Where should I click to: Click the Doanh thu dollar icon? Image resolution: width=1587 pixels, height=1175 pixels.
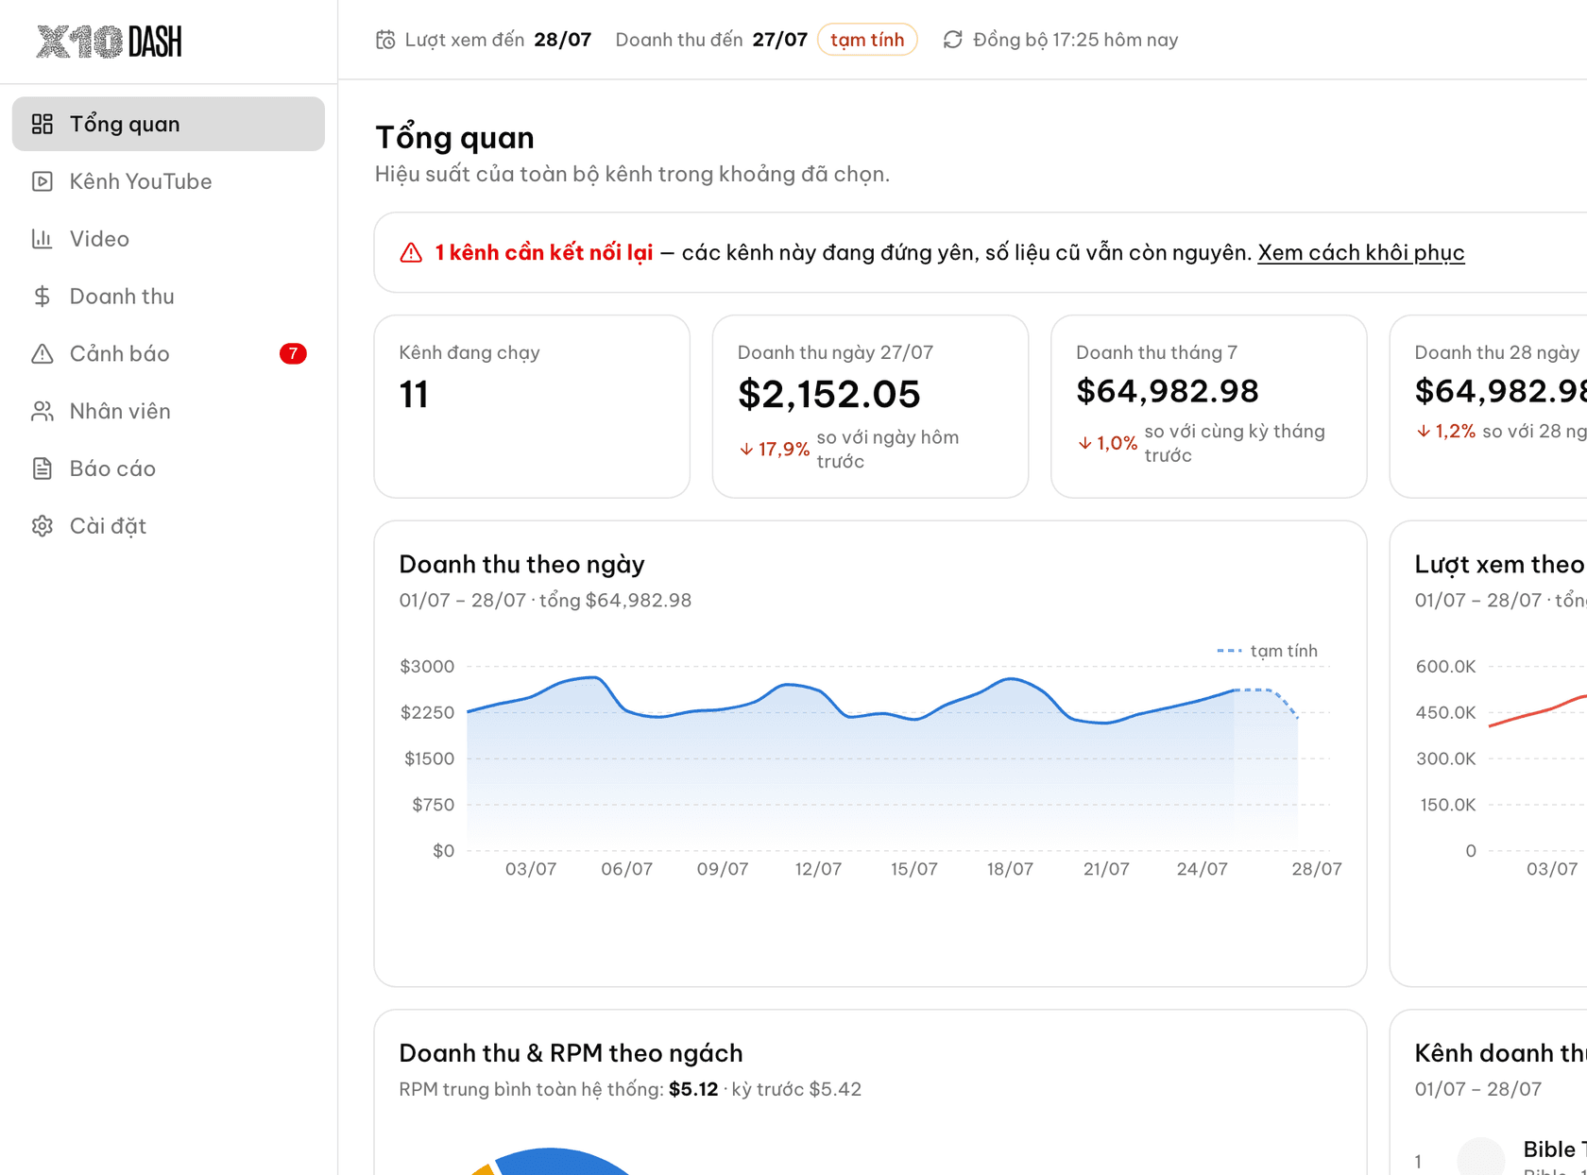click(43, 297)
